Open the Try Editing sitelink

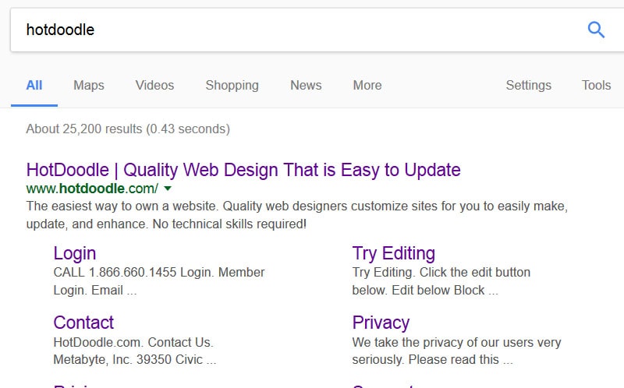pos(394,254)
